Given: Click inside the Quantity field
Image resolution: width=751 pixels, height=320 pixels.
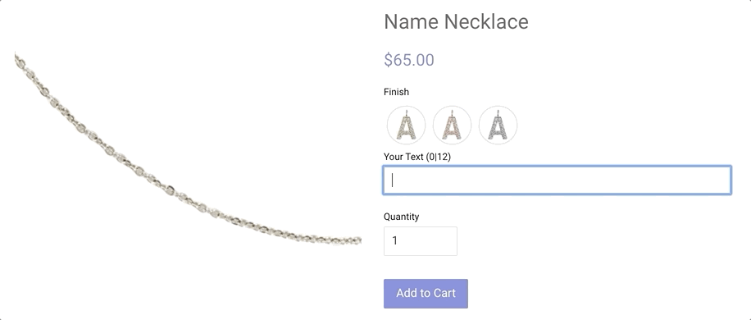Looking at the screenshot, I should tap(421, 241).
